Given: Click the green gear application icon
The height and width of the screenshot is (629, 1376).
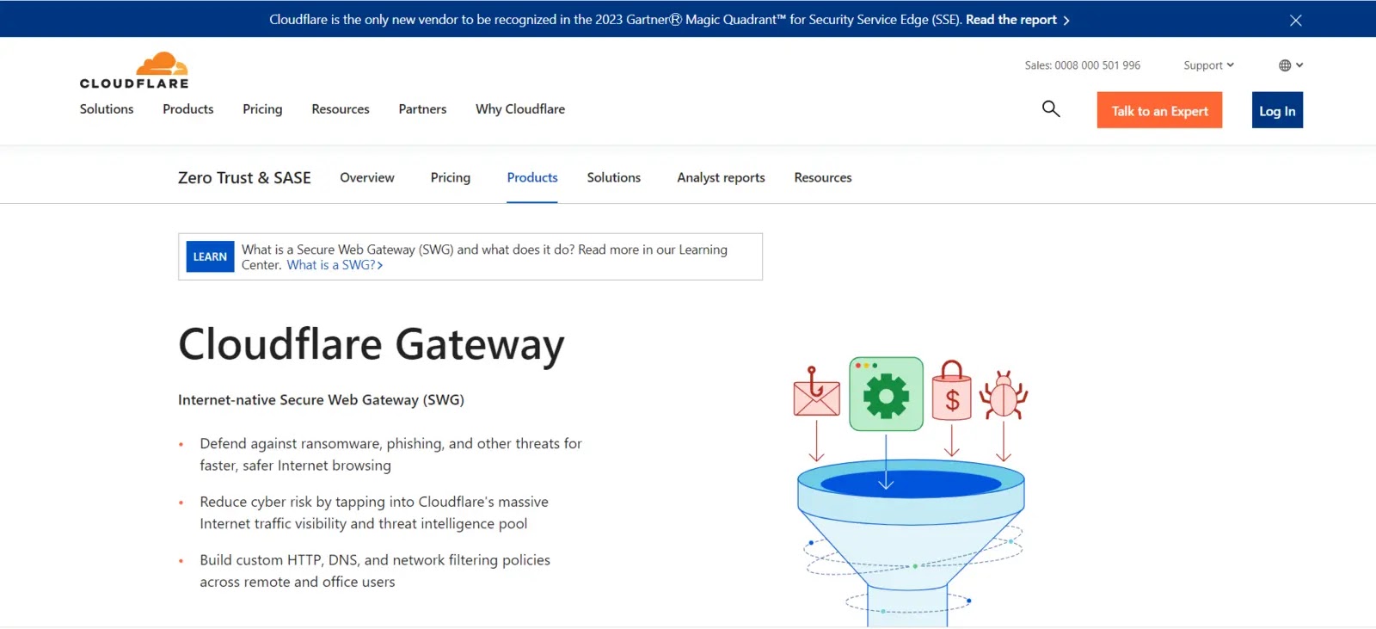Looking at the screenshot, I should pos(886,394).
